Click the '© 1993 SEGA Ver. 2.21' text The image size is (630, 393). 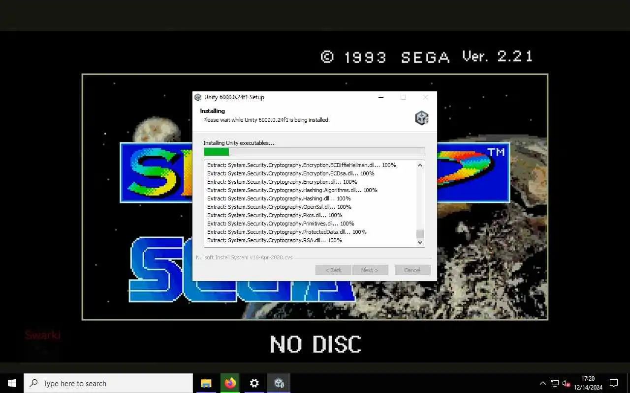pyautogui.click(x=427, y=56)
